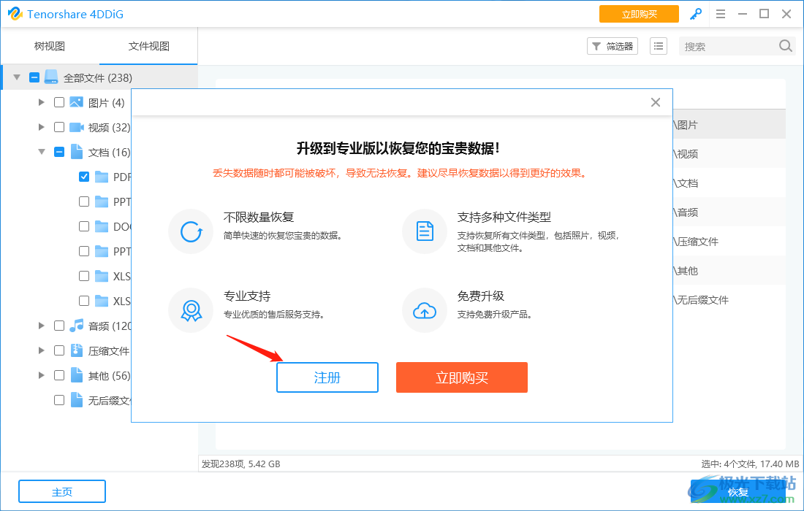
Task: Toggle the 文档 (16) checkbox
Action: [59, 152]
